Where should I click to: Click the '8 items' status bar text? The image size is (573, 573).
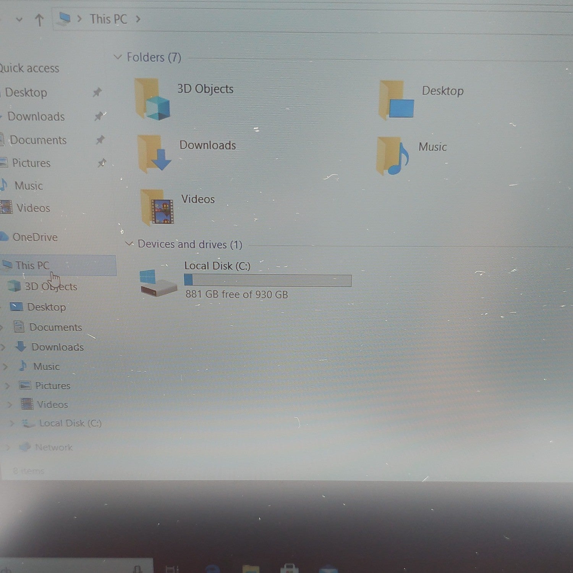tap(29, 471)
